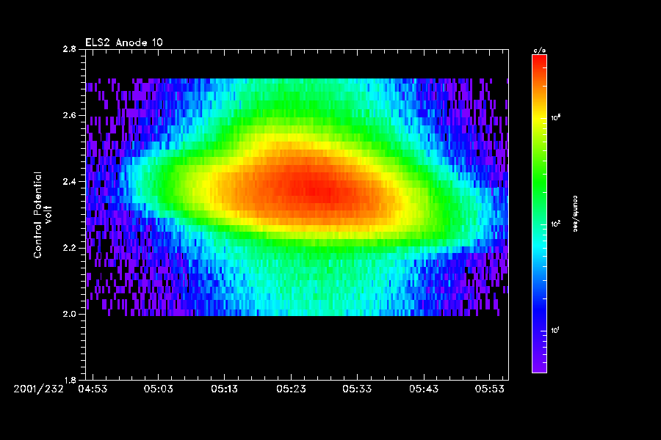The height and width of the screenshot is (440, 661).
Task: Click the 2.8 y-axis label
Action: pyautogui.click(x=70, y=49)
